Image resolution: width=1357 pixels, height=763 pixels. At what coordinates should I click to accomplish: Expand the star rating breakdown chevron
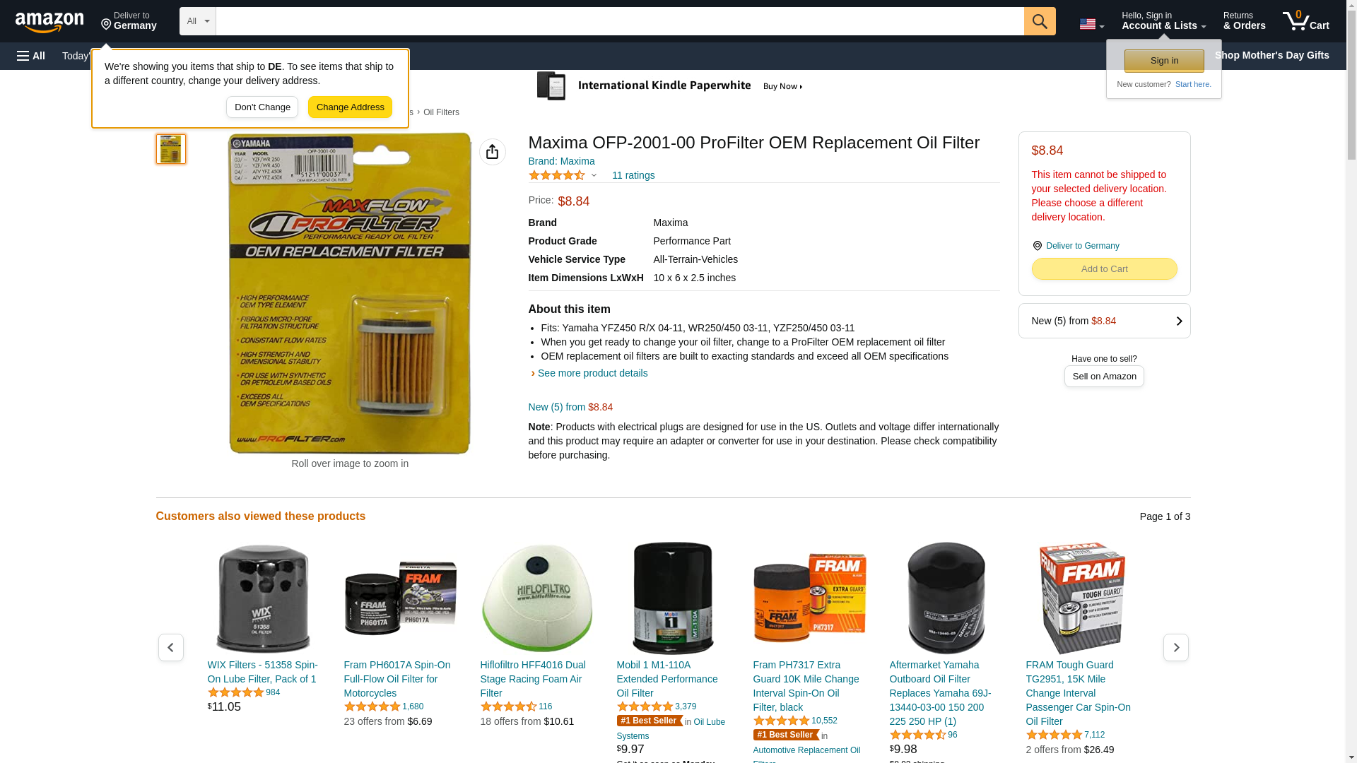tap(594, 175)
